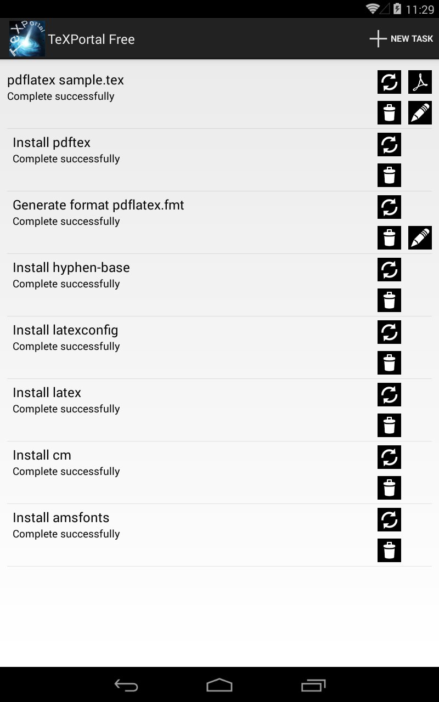439x702 pixels.
Task: Tap the TeXPortal app logo
Action: coord(27,39)
